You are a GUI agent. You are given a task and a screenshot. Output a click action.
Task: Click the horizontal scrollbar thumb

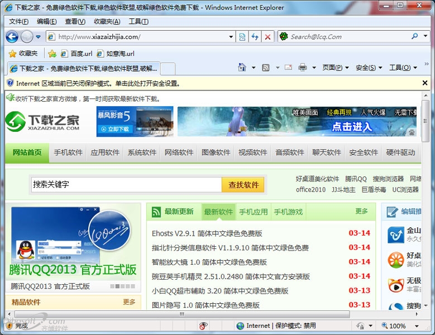(182, 314)
